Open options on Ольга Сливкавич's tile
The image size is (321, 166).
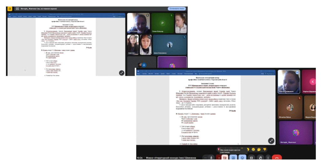tap(297, 72)
